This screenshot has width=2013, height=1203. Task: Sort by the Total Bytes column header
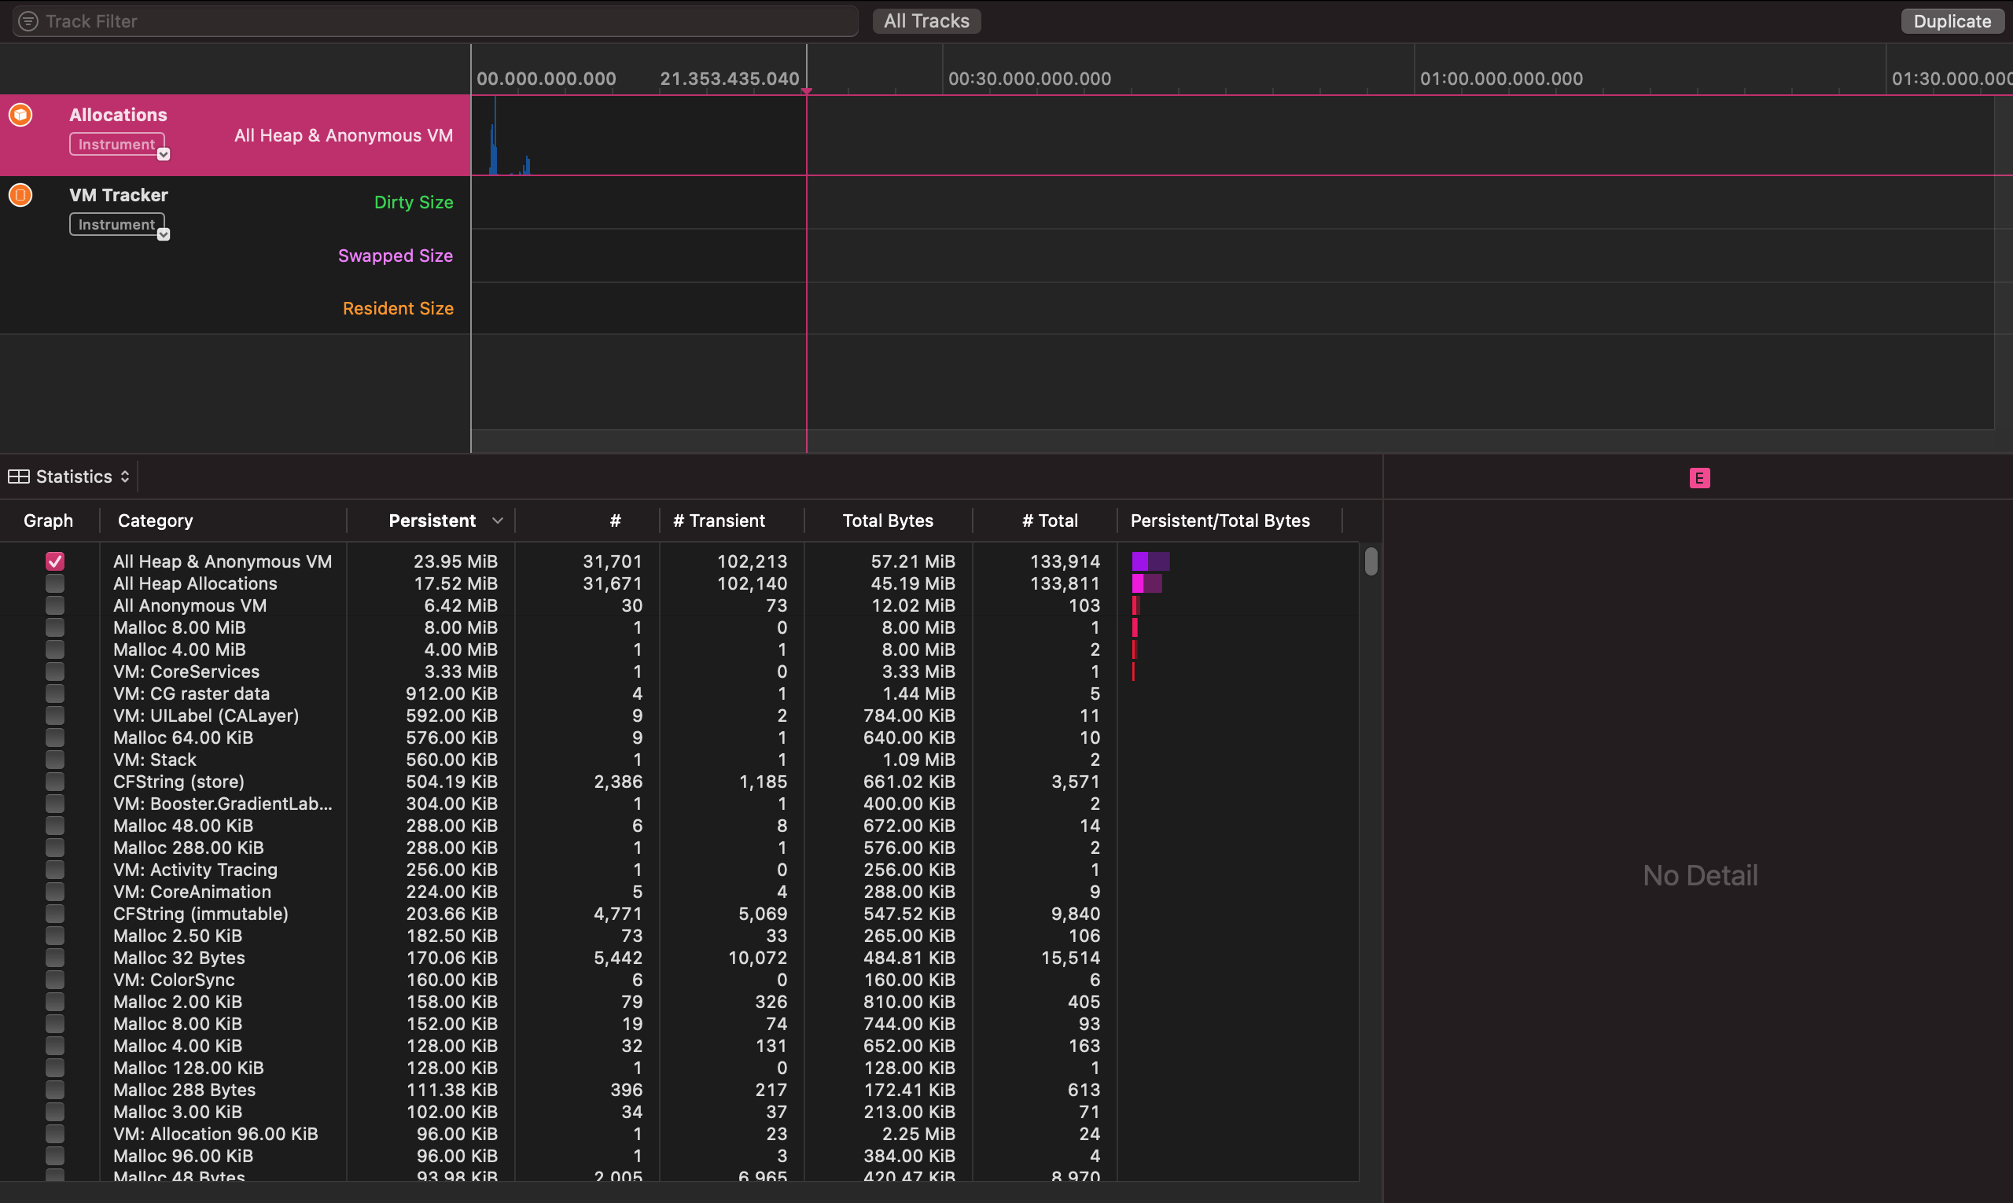[x=888, y=521]
